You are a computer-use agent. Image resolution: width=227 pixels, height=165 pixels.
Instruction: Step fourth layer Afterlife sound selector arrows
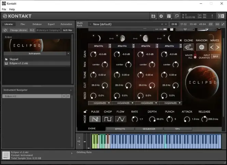(x=181, y=46)
